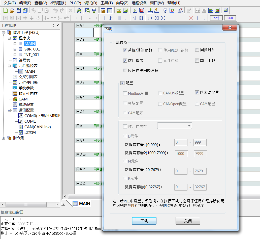The height and width of the screenshot is (239, 260).
Task: Open the 调试(D) menu
Action: (x=91, y=3)
